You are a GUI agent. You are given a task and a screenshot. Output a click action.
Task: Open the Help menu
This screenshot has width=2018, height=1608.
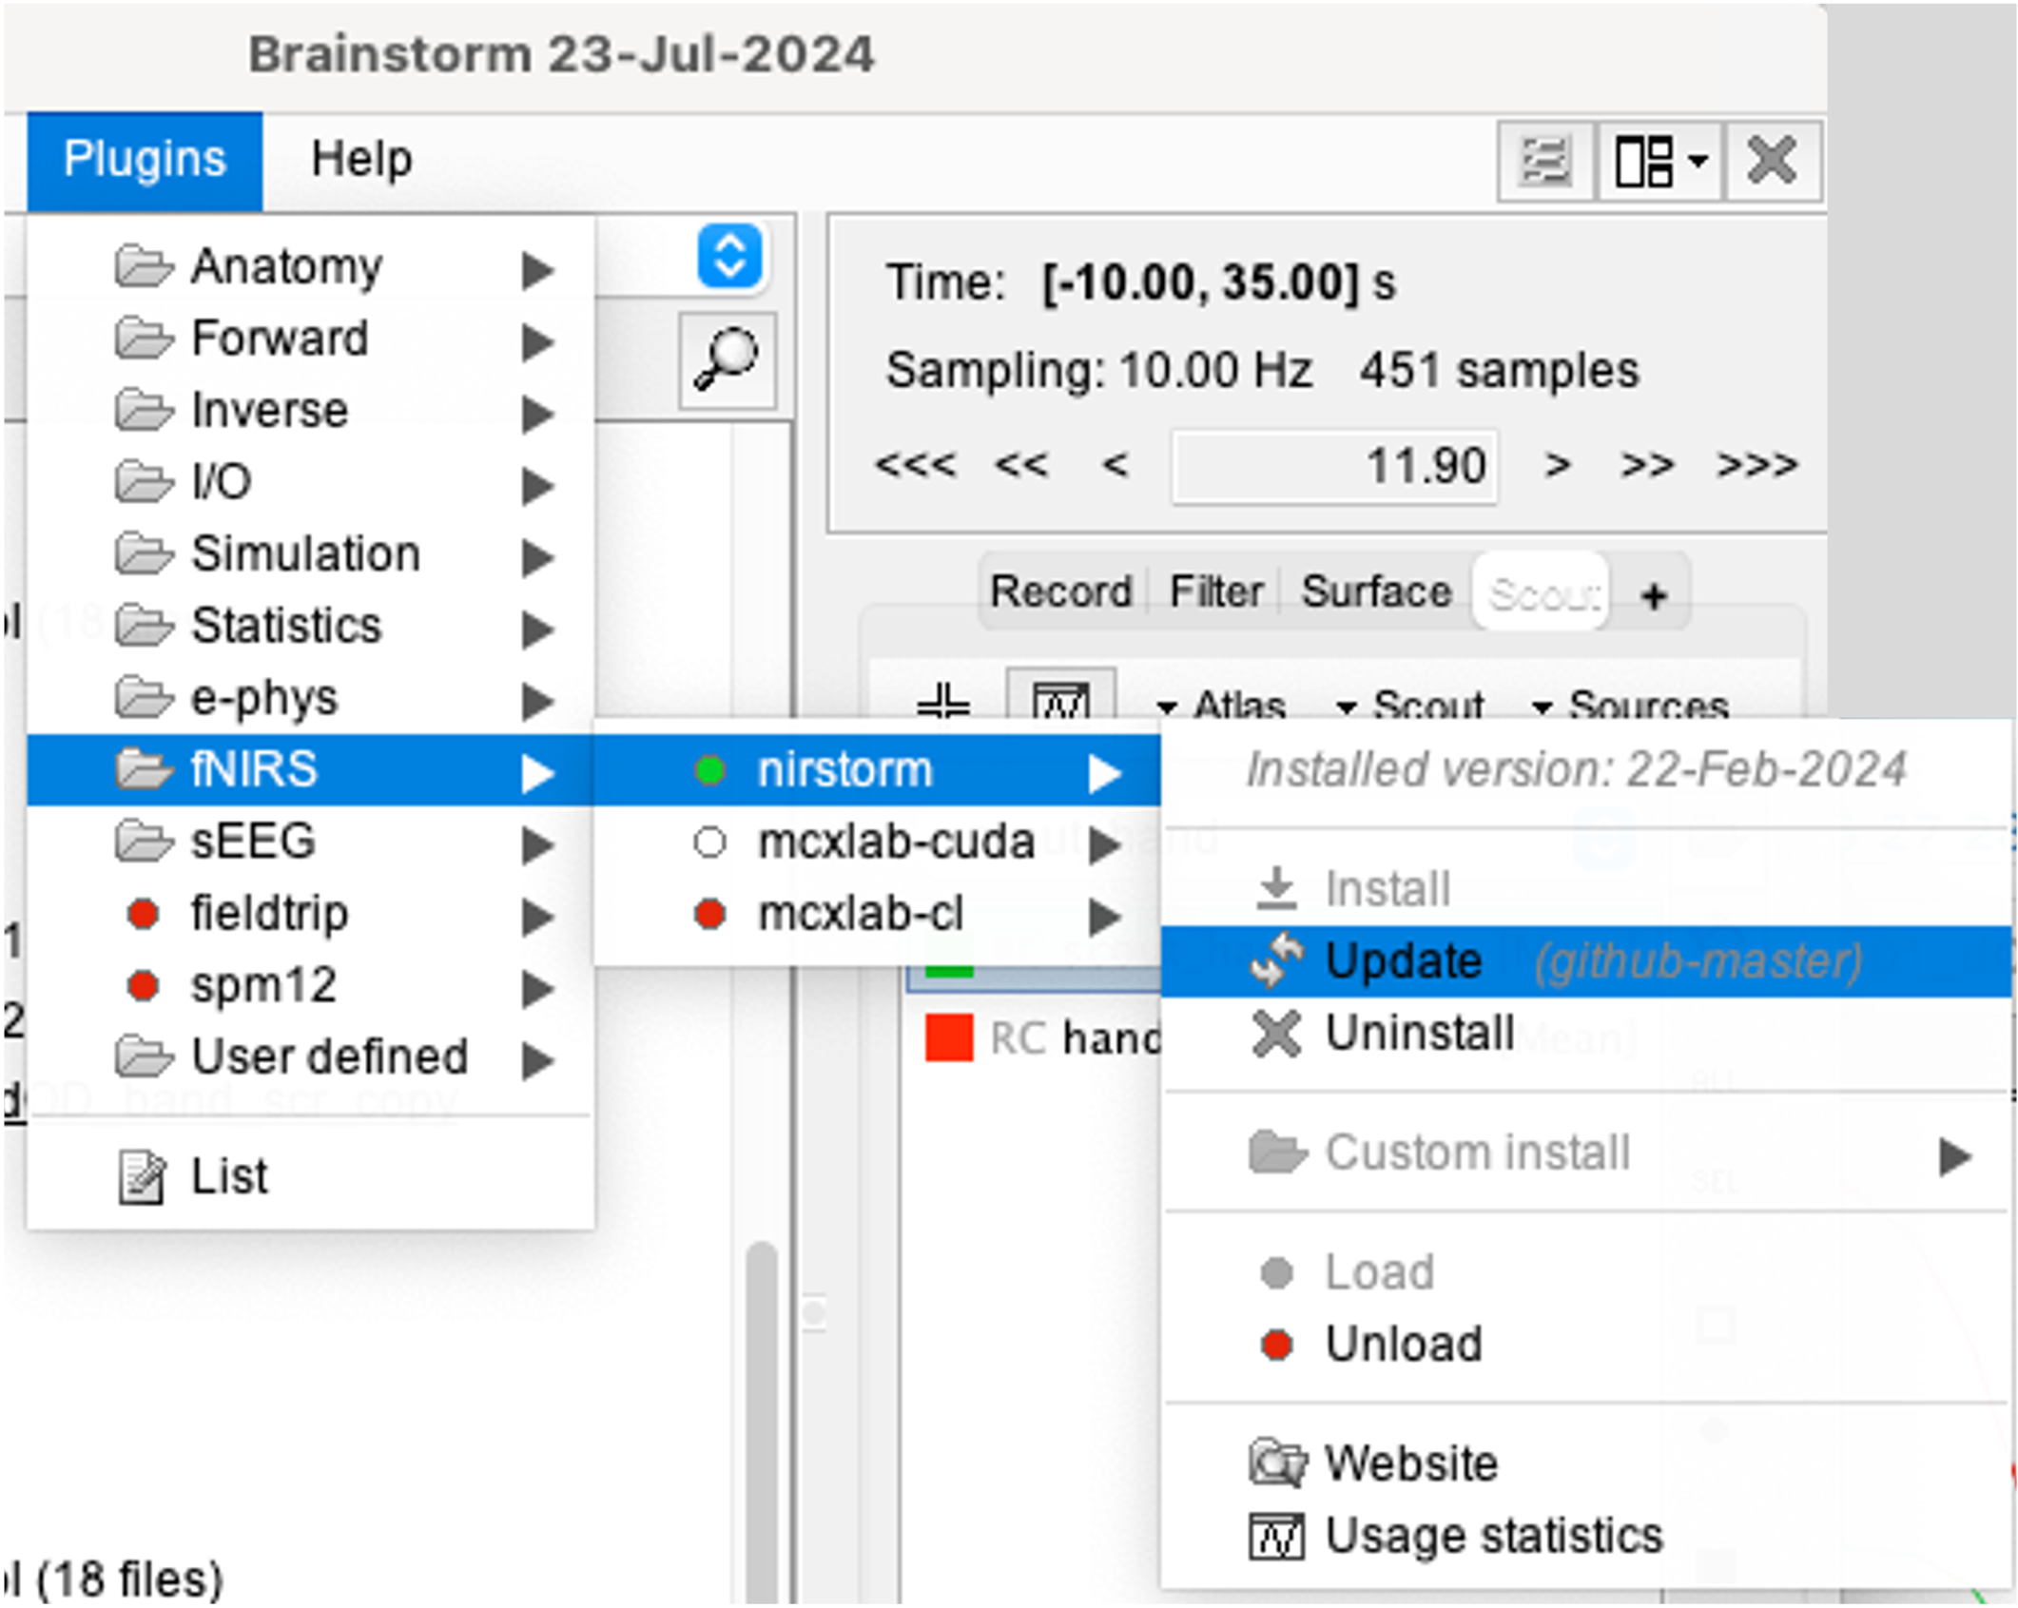[361, 160]
